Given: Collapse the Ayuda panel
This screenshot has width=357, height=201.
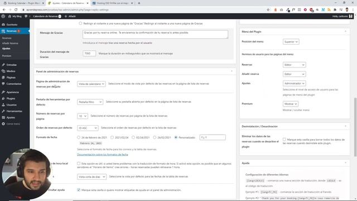Looking at the screenshot, I should (x=346, y=162).
